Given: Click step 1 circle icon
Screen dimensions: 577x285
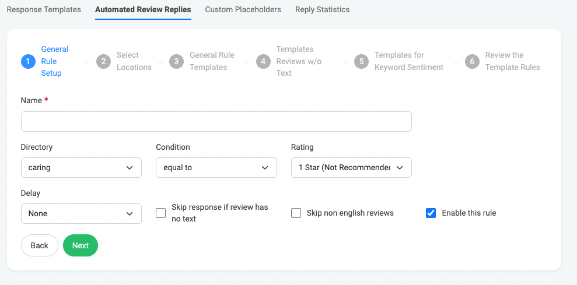Looking at the screenshot, I should (28, 61).
